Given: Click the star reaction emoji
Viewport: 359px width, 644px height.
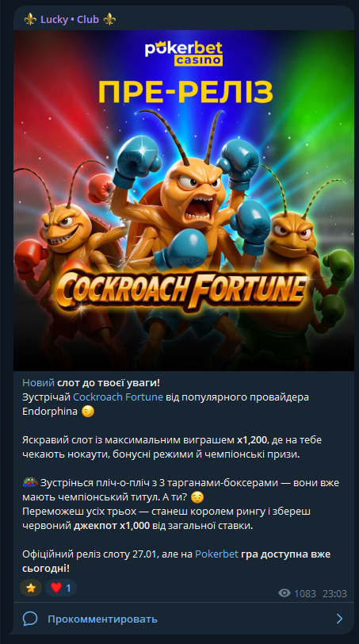Looking at the screenshot, I should [31, 588].
